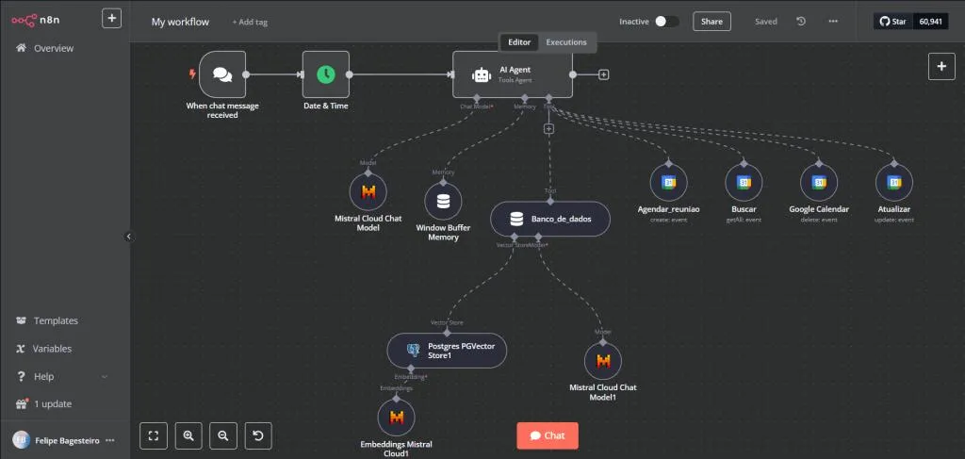Open the Window Buffer Memory node

click(x=443, y=201)
